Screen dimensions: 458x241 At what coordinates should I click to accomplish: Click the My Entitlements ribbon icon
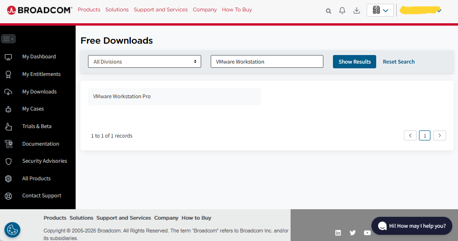[9, 74]
